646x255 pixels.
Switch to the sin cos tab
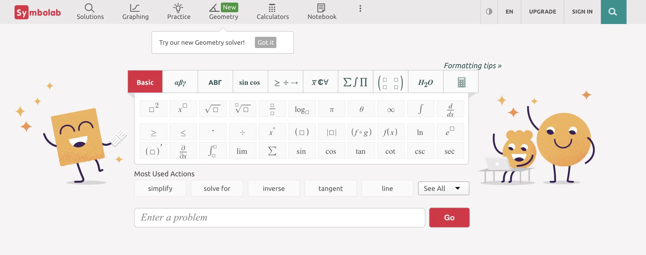pyautogui.click(x=250, y=82)
